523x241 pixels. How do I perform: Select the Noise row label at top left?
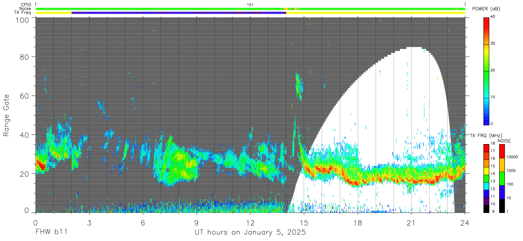[x=26, y=9]
